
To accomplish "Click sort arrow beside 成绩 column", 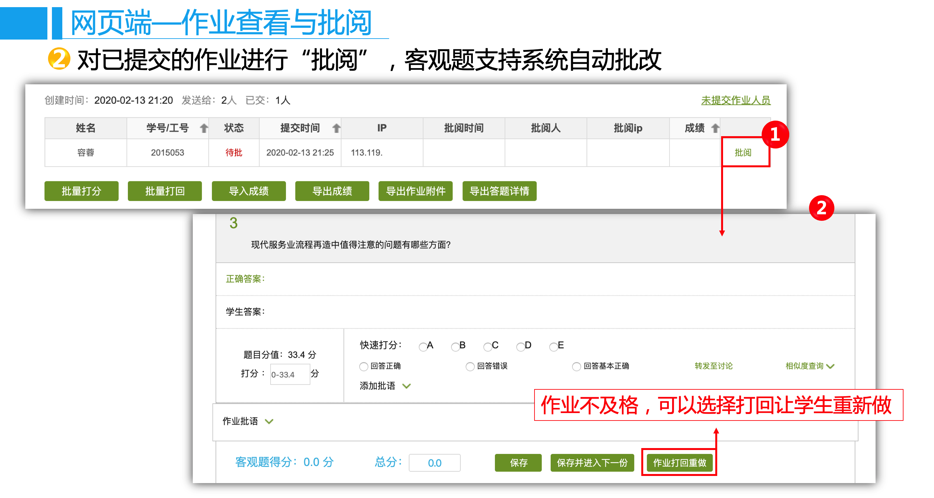I will (x=715, y=128).
